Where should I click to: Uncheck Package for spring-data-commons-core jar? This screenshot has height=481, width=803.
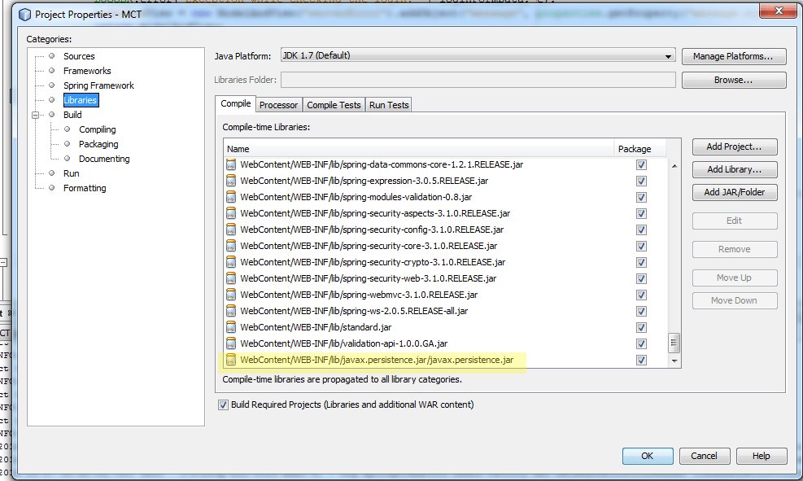pos(641,165)
